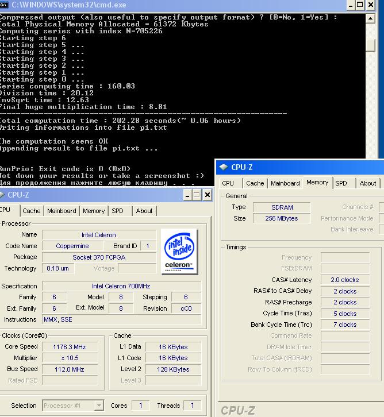Image resolution: width=384 pixels, height=417 pixels.
Task: Click the Name field showing Intel Celeron
Action: point(99,235)
